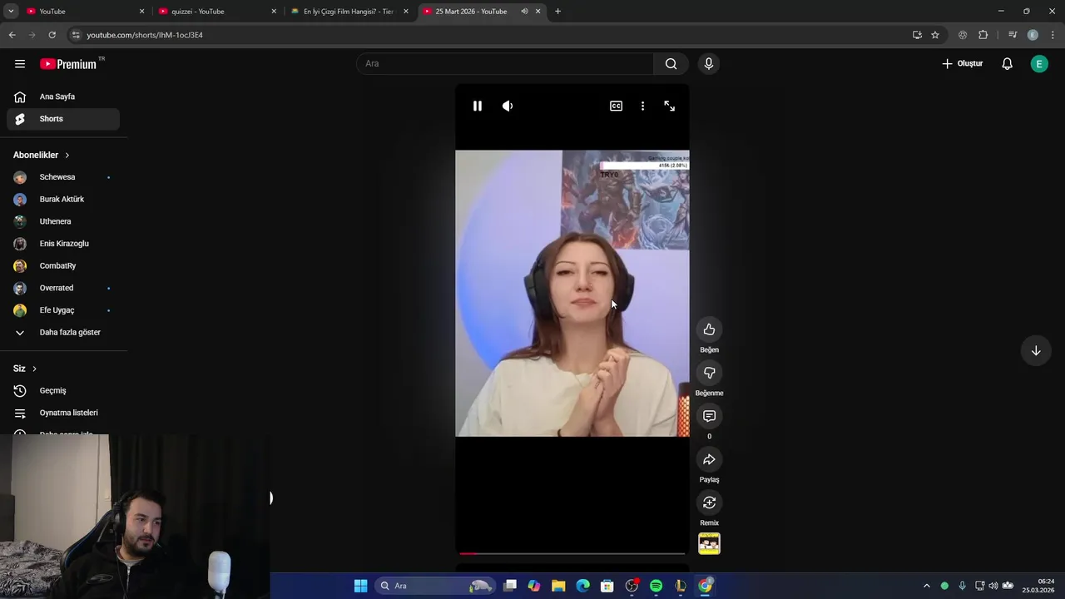This screenshot has height=599, width=1065.
Task: Enter fullscreen for the Short
Action: click(669, 106)
